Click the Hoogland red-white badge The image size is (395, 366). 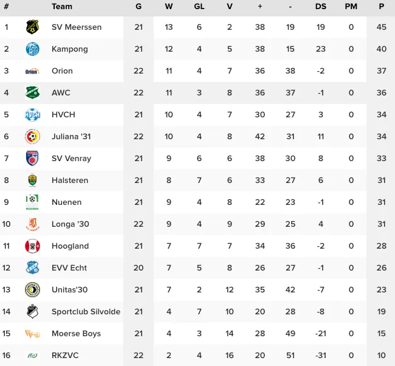pos(32,246)
